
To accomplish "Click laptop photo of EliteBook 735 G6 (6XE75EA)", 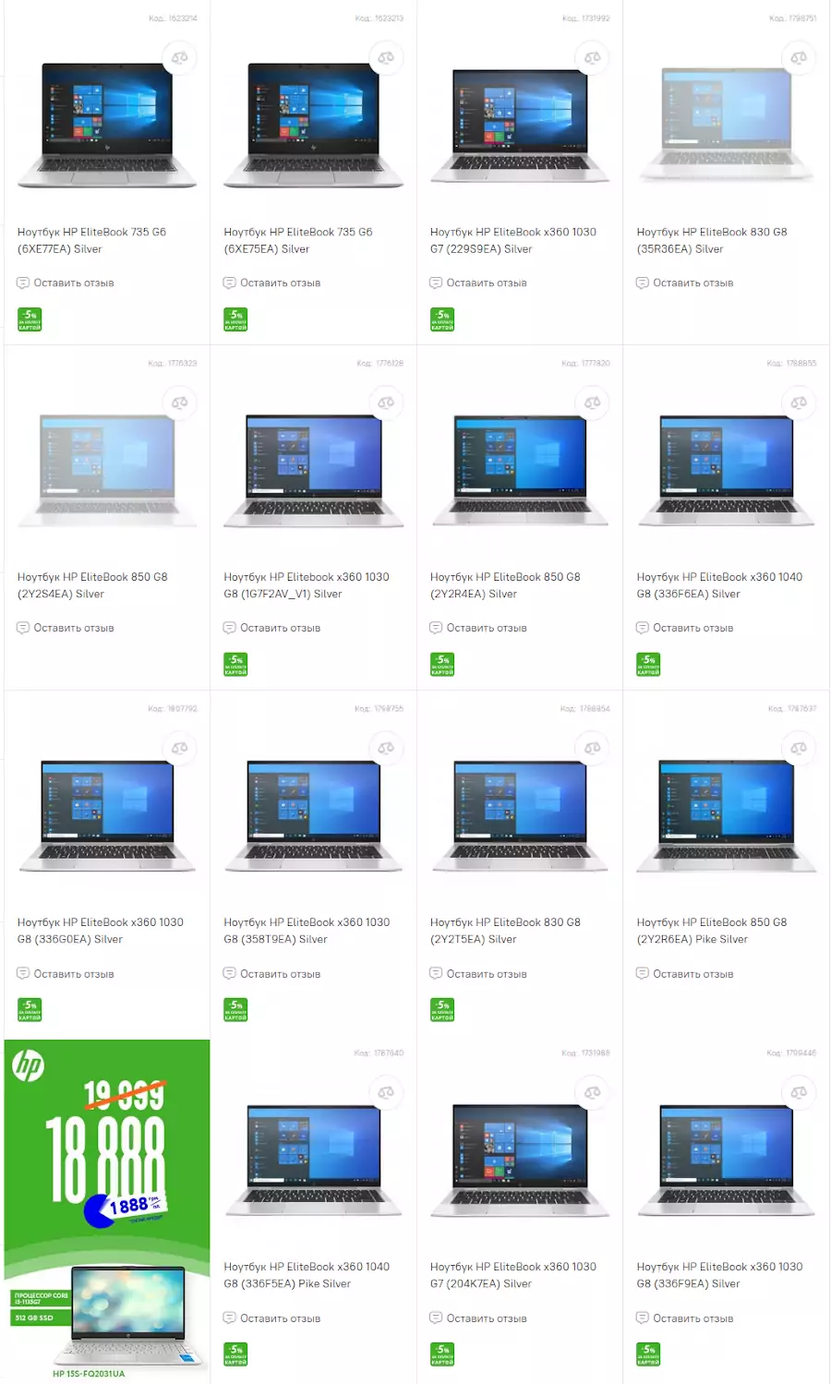I will (314, 126).
